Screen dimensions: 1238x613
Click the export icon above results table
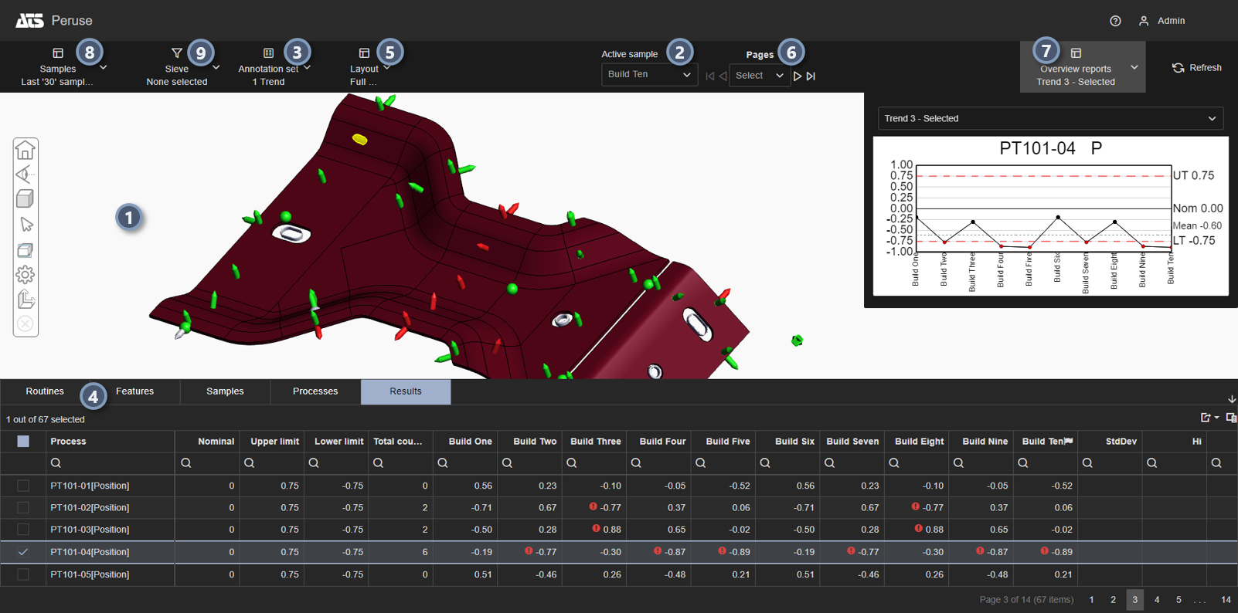[1207, 418]
